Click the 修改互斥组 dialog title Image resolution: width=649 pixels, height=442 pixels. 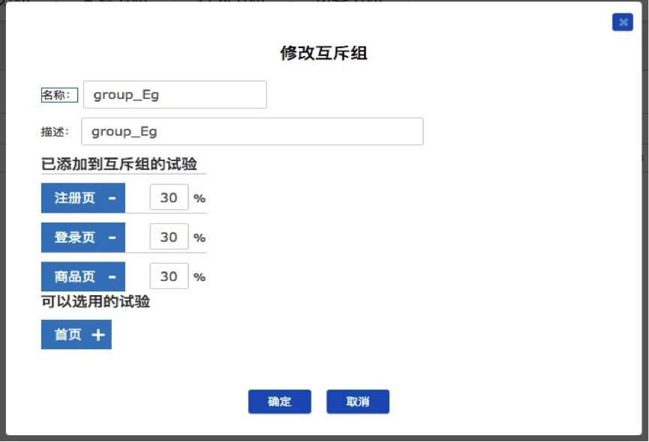(x=323, y=53)
